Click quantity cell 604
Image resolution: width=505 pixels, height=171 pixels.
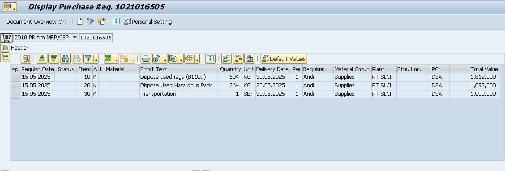tap(230, 77)
